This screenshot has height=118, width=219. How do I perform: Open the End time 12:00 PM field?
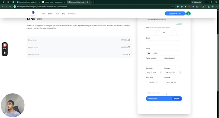(x=173, y=82)
